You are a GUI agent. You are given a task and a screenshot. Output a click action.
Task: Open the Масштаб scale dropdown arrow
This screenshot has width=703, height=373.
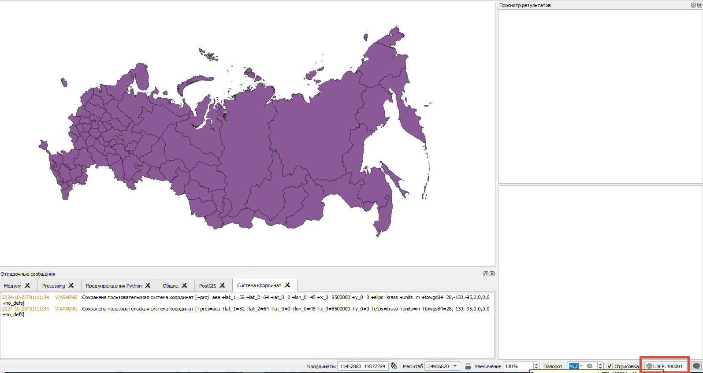tap(455, 366)
